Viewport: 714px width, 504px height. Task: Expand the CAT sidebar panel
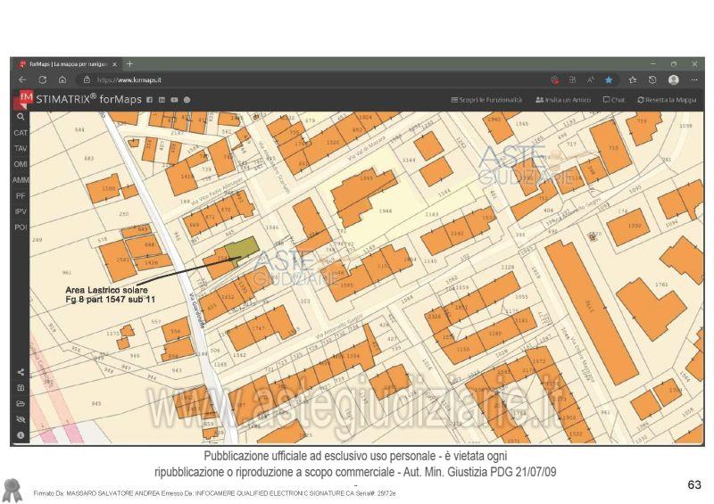coord(20,133)
